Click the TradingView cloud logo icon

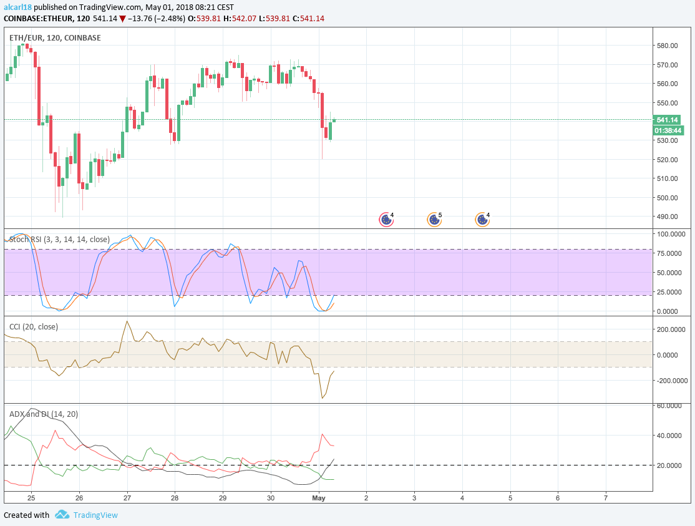coord(62,515)
